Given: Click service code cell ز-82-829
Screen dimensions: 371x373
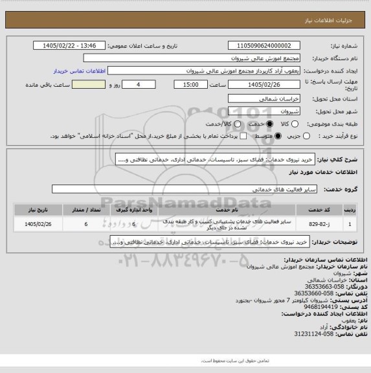Looking at the screenshot, I should pos(319,224).
